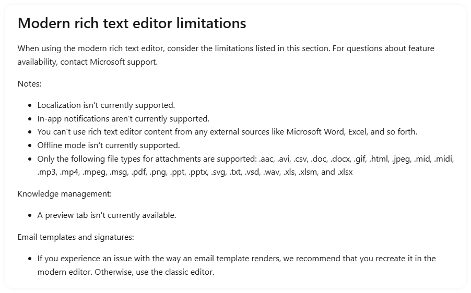Click the email template renders recommendation bullet
Image resolution: width=471 pixels, height=293 pixels.
[237, 265]
